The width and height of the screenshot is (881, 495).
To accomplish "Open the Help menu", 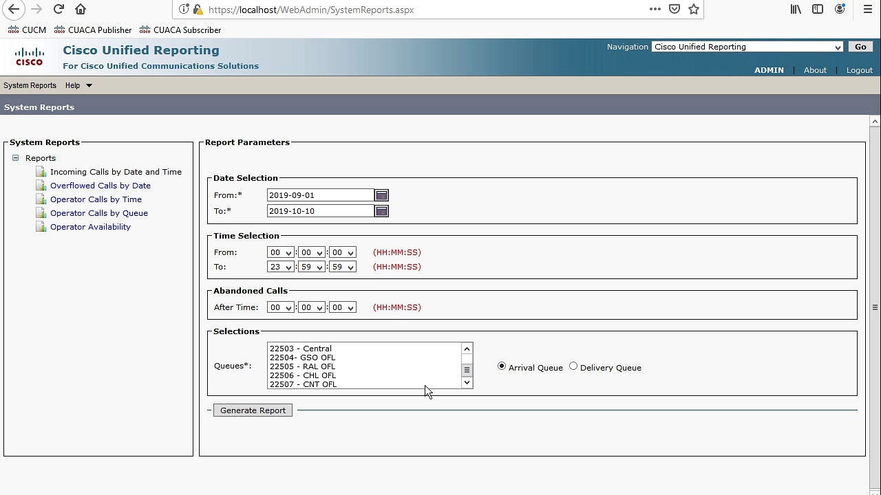I will point(78,85).
